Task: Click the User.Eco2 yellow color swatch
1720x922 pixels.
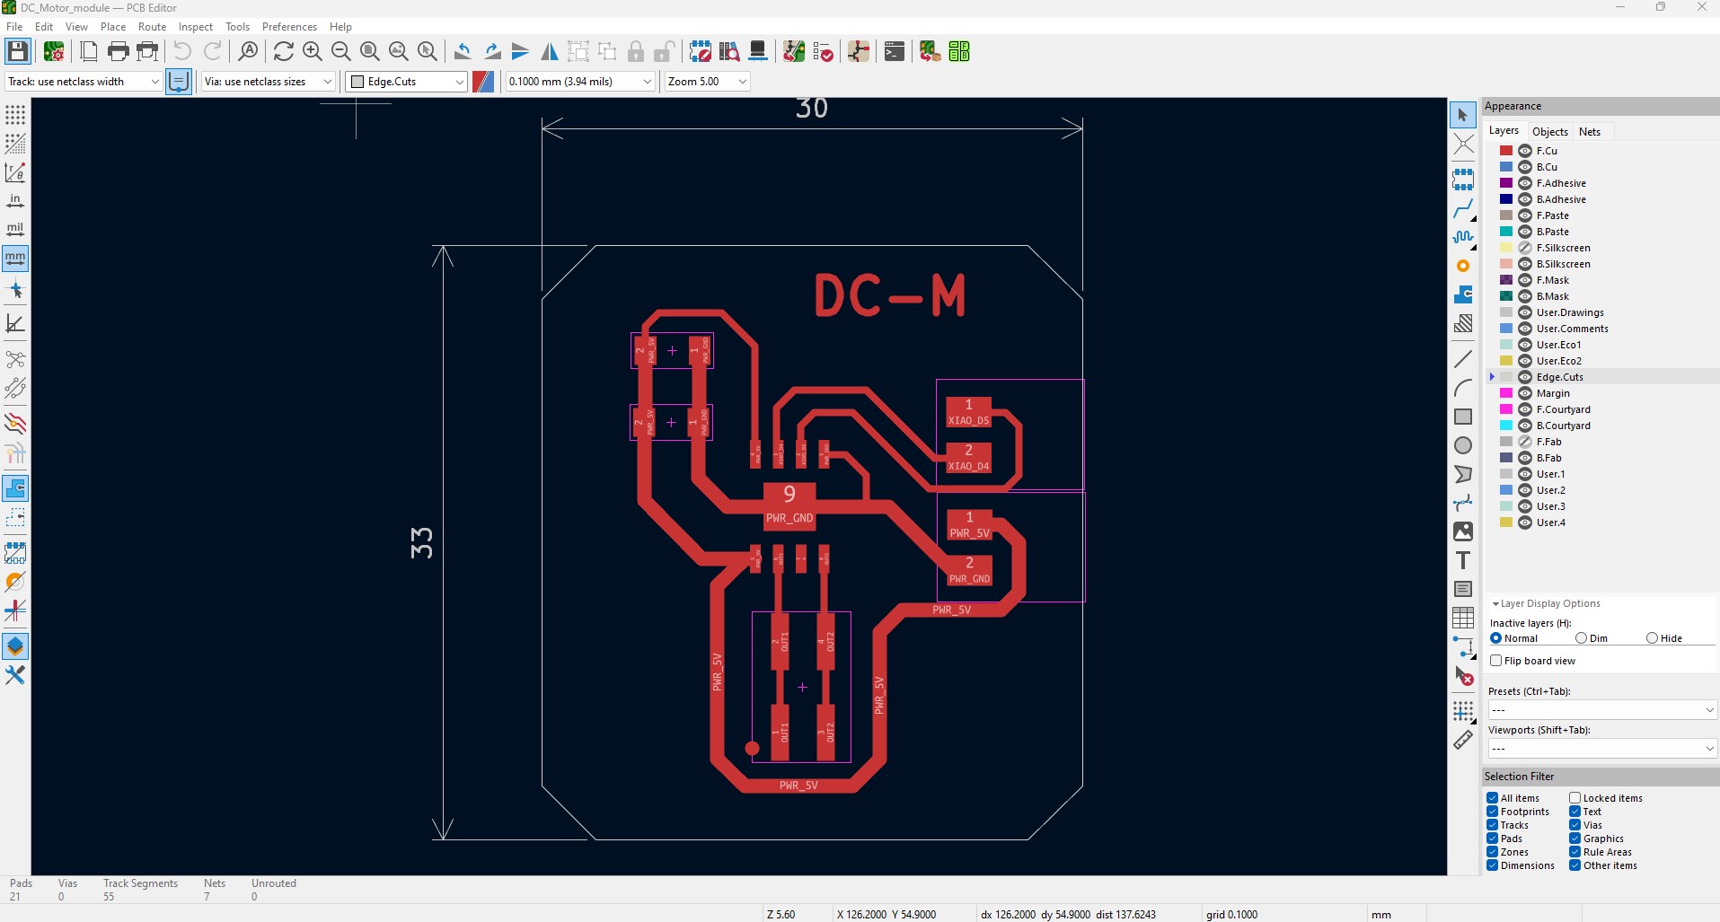Action: [1506, 361]
